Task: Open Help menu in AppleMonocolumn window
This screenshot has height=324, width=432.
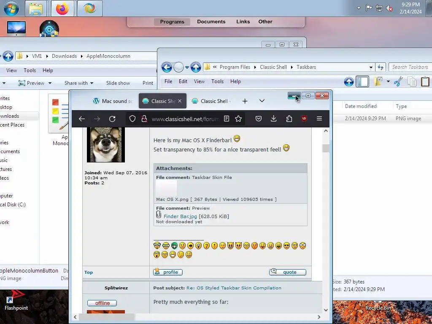Action: click(48, 70)
